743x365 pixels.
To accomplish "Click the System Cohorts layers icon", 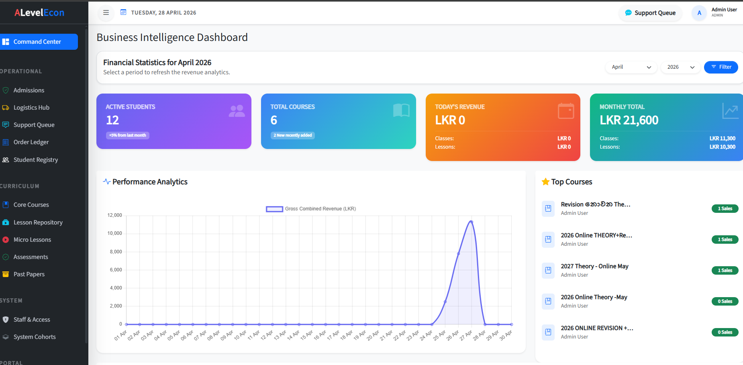I will pyautogui.click(x=6, y=337).
